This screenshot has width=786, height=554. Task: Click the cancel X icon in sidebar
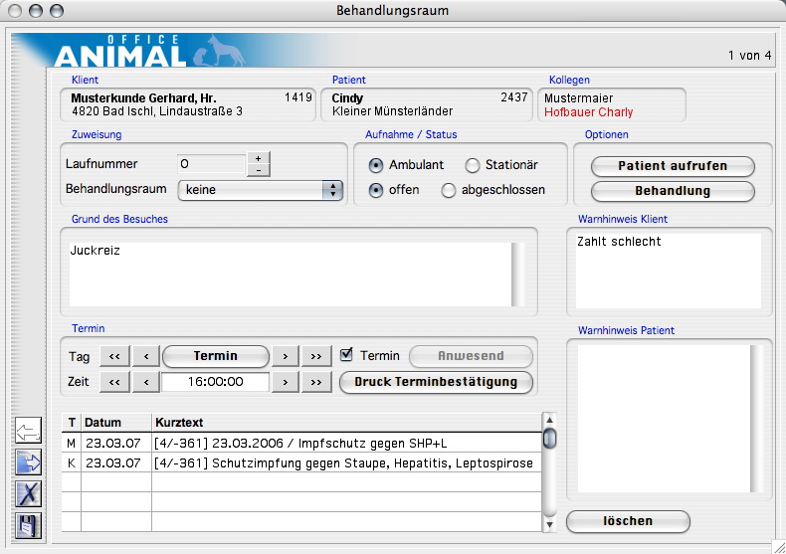29,492
